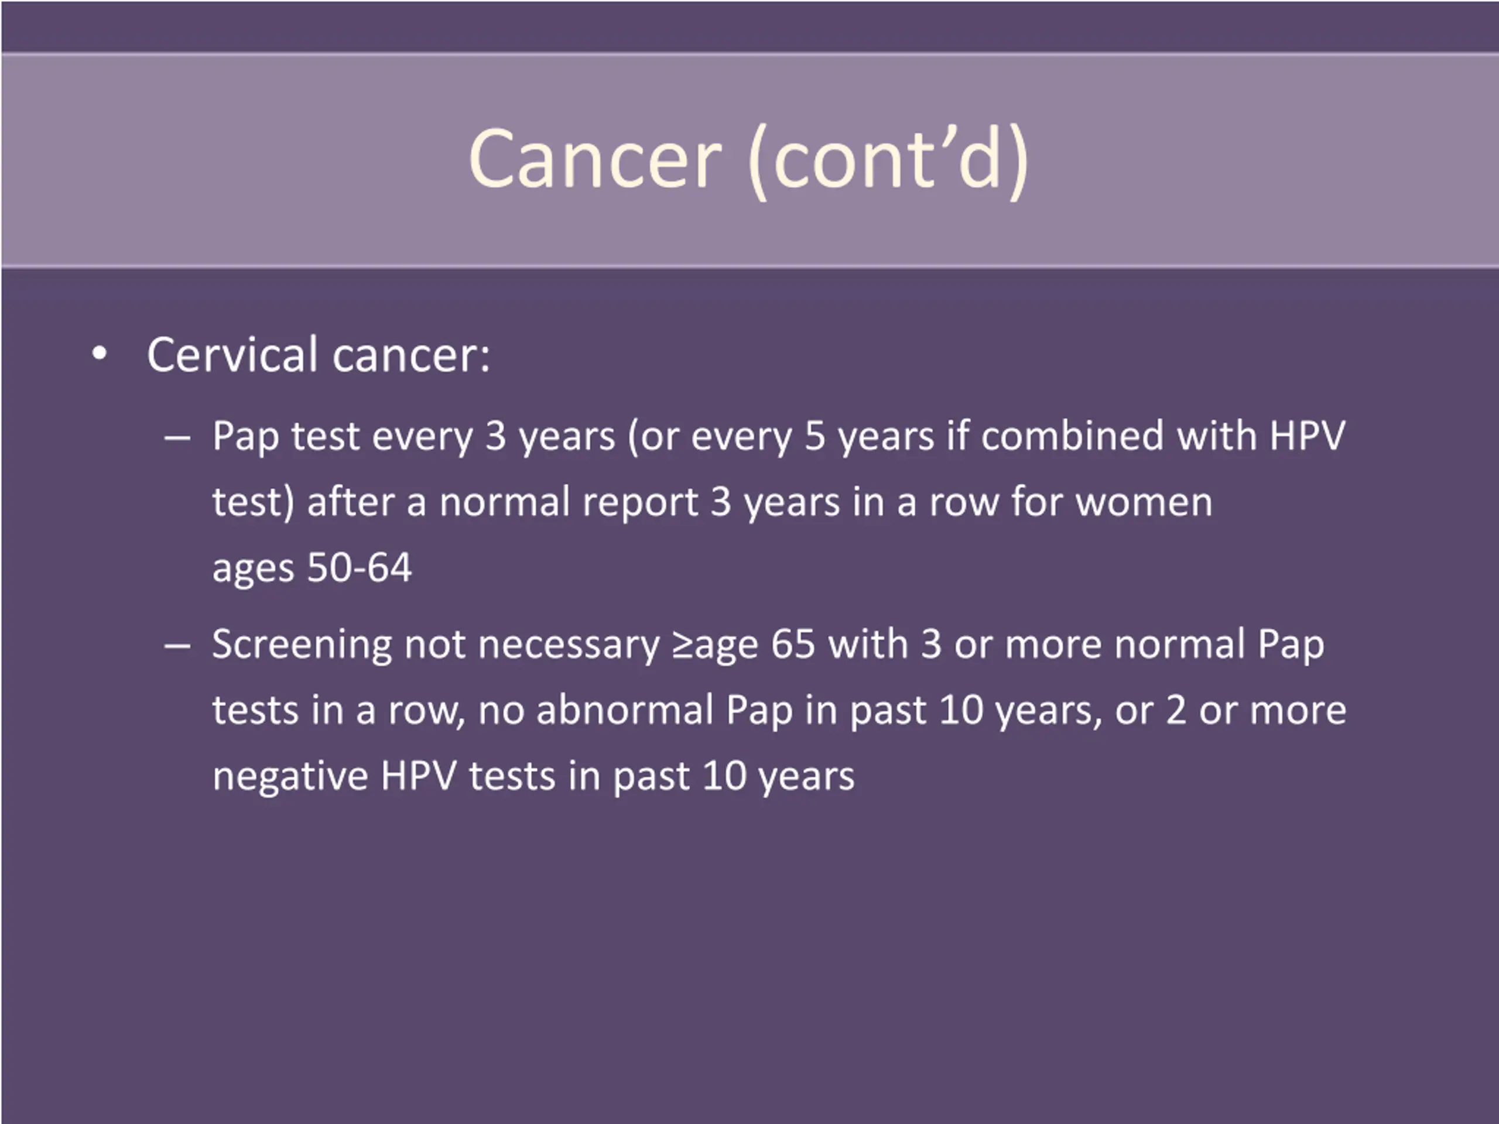This screenshot has width=1499, height=1124.
Task: Click the line starting "tests in a row"
Action: coord(779,711)
